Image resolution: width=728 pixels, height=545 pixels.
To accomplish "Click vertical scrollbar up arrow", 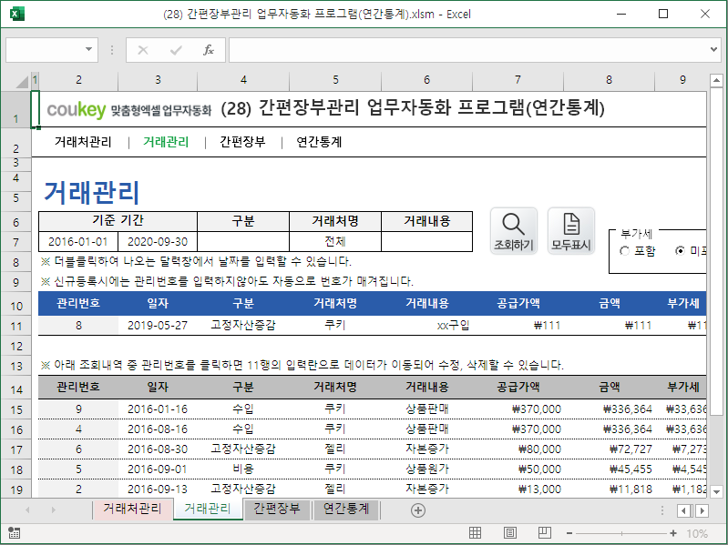I will [x=716, y=81].
